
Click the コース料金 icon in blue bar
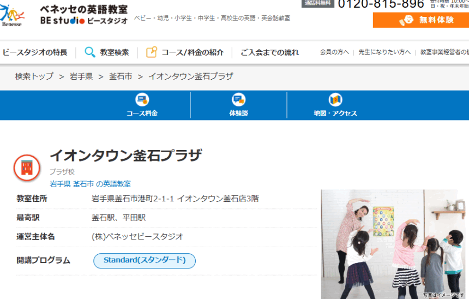tap(142, 100)
